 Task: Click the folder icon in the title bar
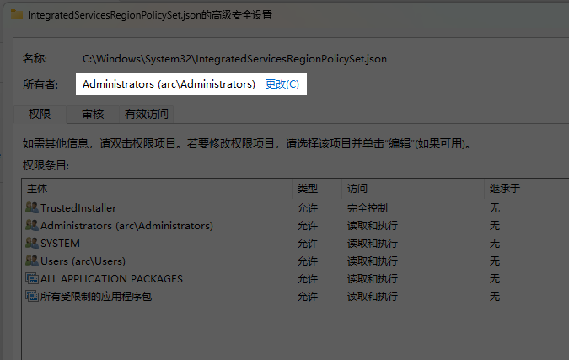(16, 14)
